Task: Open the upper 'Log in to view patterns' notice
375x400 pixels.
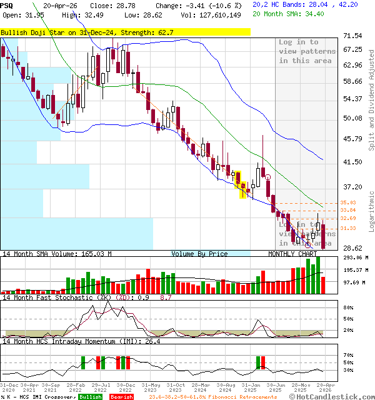Action: (307, 51)
